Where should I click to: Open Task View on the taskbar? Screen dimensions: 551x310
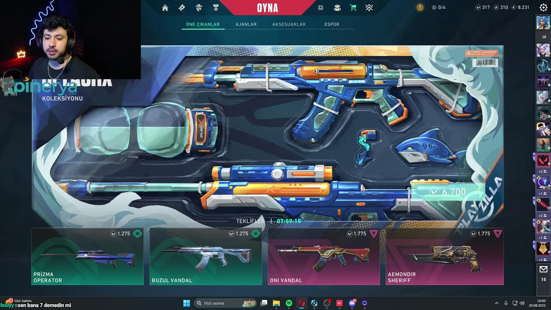[264, 303]
